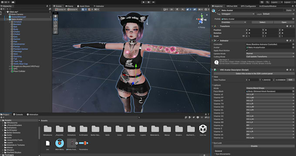Open Animator component help icon
This screenshot has height=156, width=296.
click(287, 41)
